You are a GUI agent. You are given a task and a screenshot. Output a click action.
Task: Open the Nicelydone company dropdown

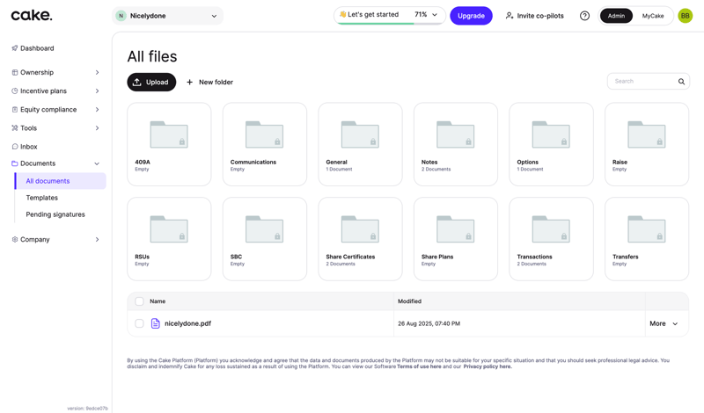168,16
